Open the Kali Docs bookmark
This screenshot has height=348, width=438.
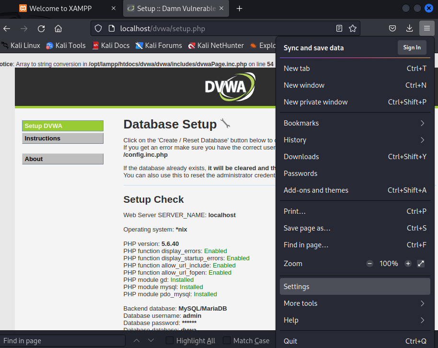pos(111,45)
